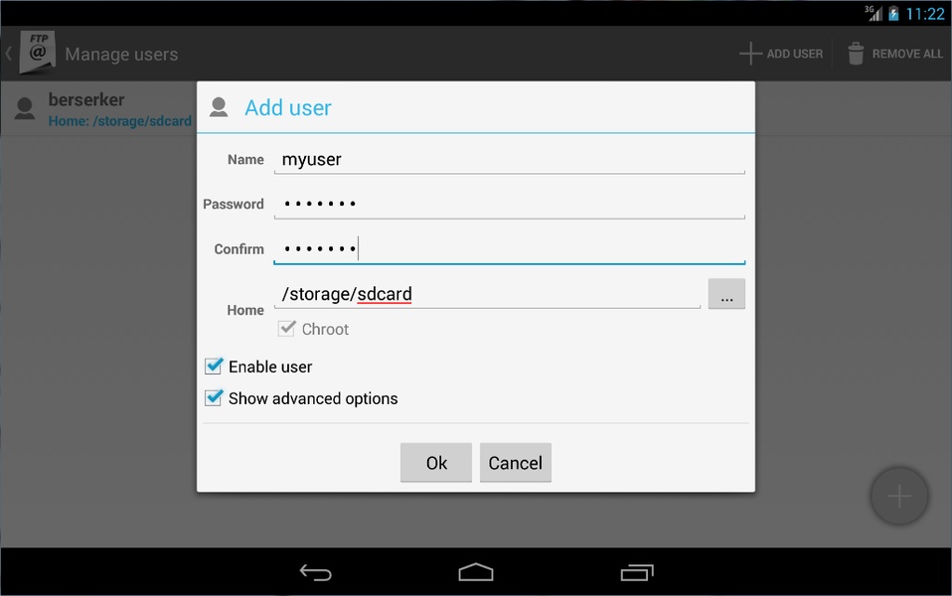Viewport: 952px width, 596px height.
Task: Tap the Android home navigation button
Action: (x=476, y=572)
